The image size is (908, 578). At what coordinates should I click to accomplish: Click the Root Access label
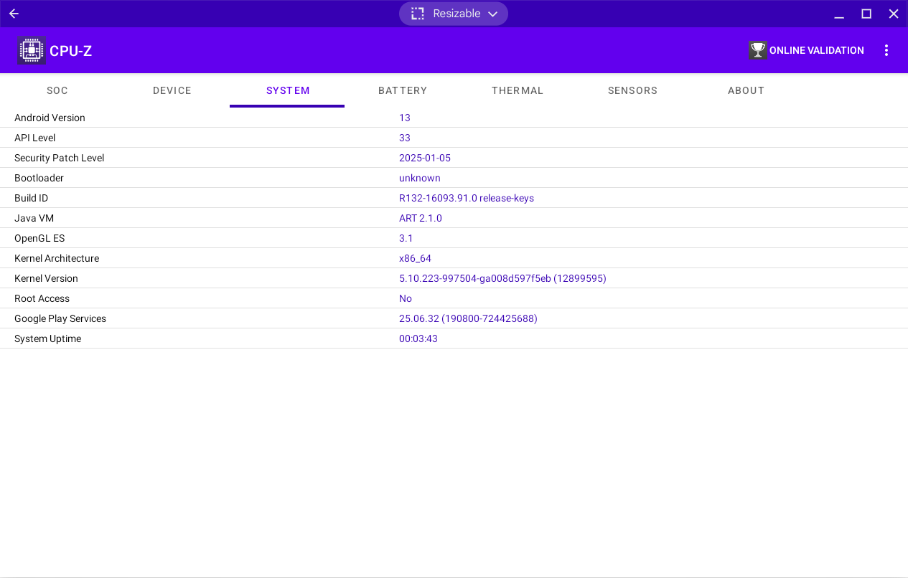point(42,298)
